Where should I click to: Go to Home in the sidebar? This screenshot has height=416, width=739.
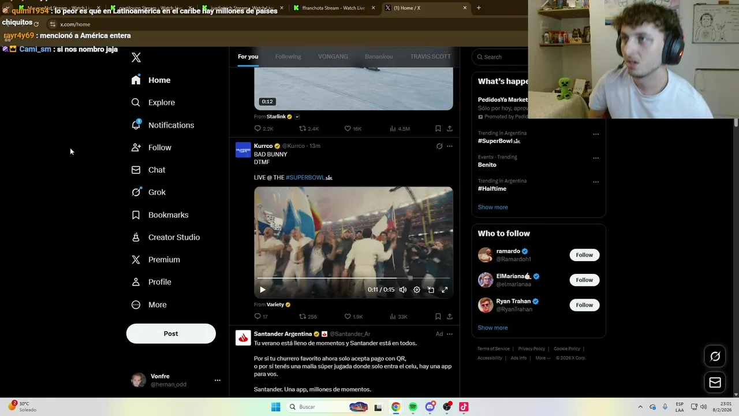click(x=151, y=80)
